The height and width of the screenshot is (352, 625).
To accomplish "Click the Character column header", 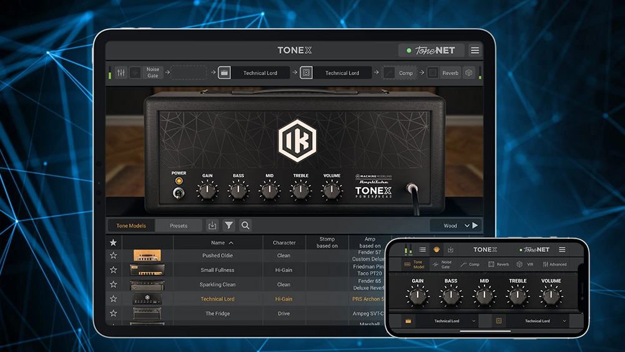I will (284, 242).
